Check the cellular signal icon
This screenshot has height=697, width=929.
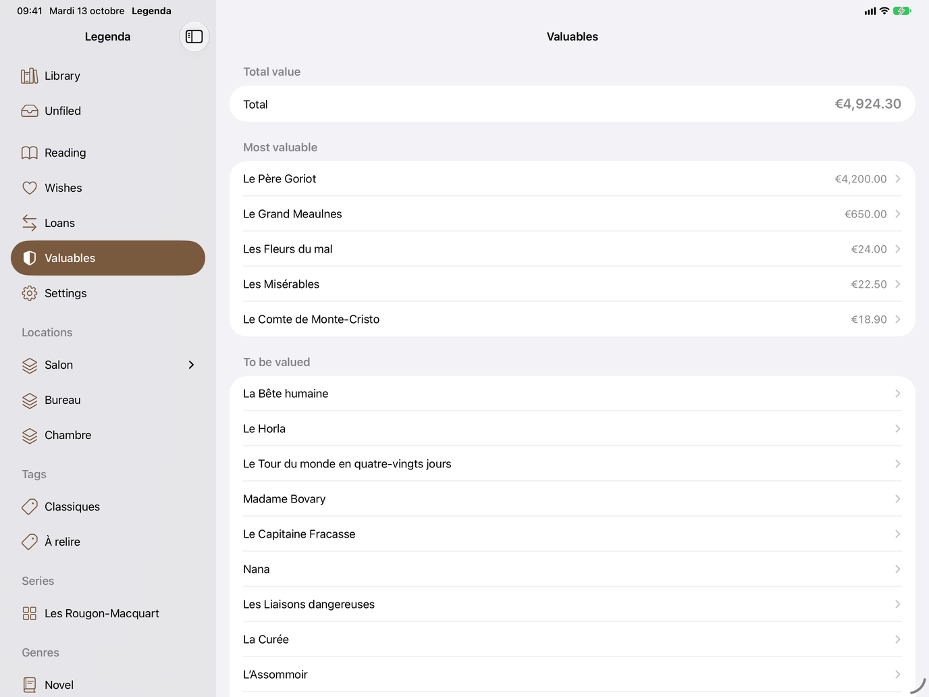[870, 11]
